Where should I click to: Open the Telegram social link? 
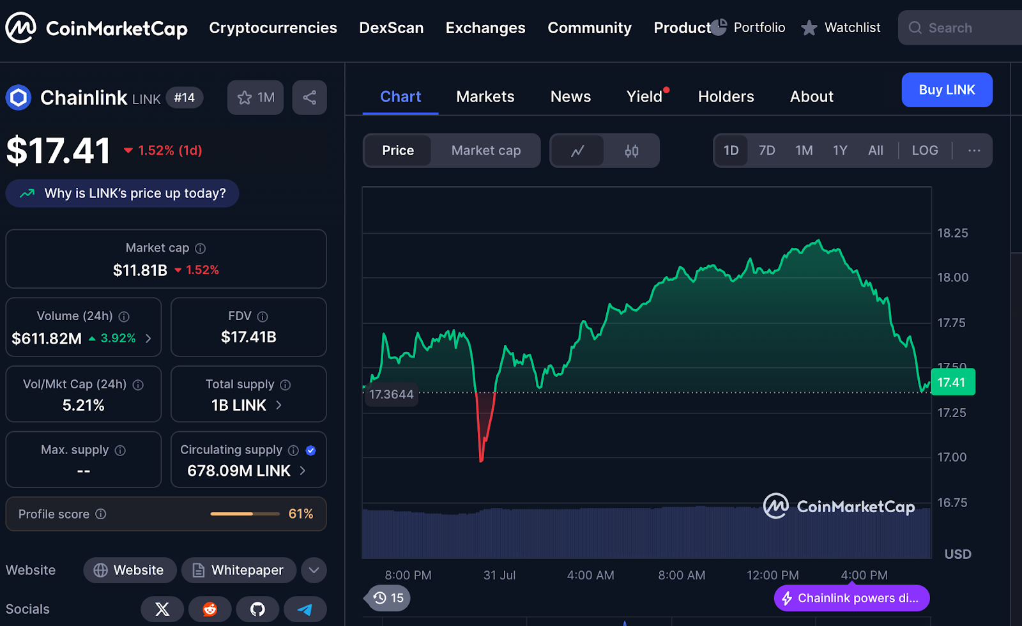coord(305,609)
